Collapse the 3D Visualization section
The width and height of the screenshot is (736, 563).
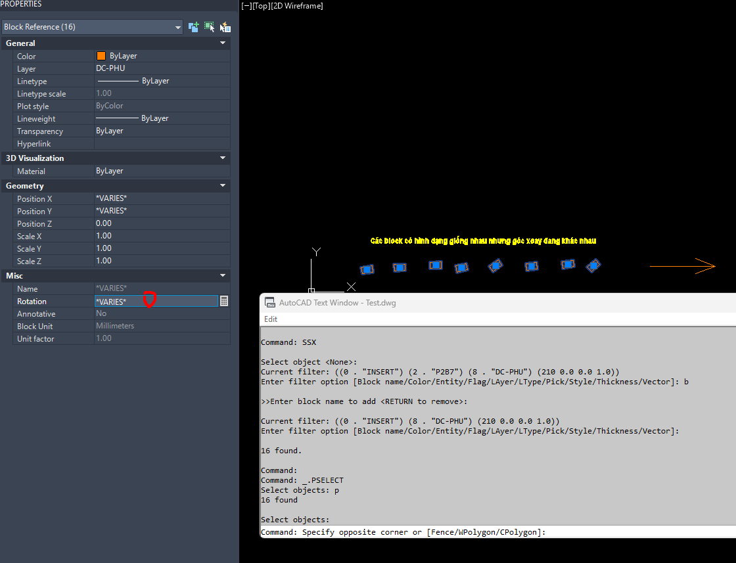pos(223,158)
